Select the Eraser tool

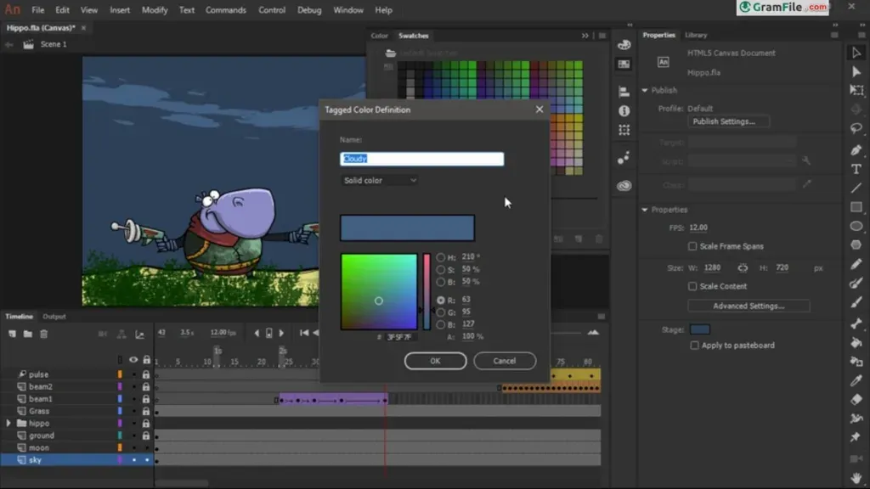(856, 399)
